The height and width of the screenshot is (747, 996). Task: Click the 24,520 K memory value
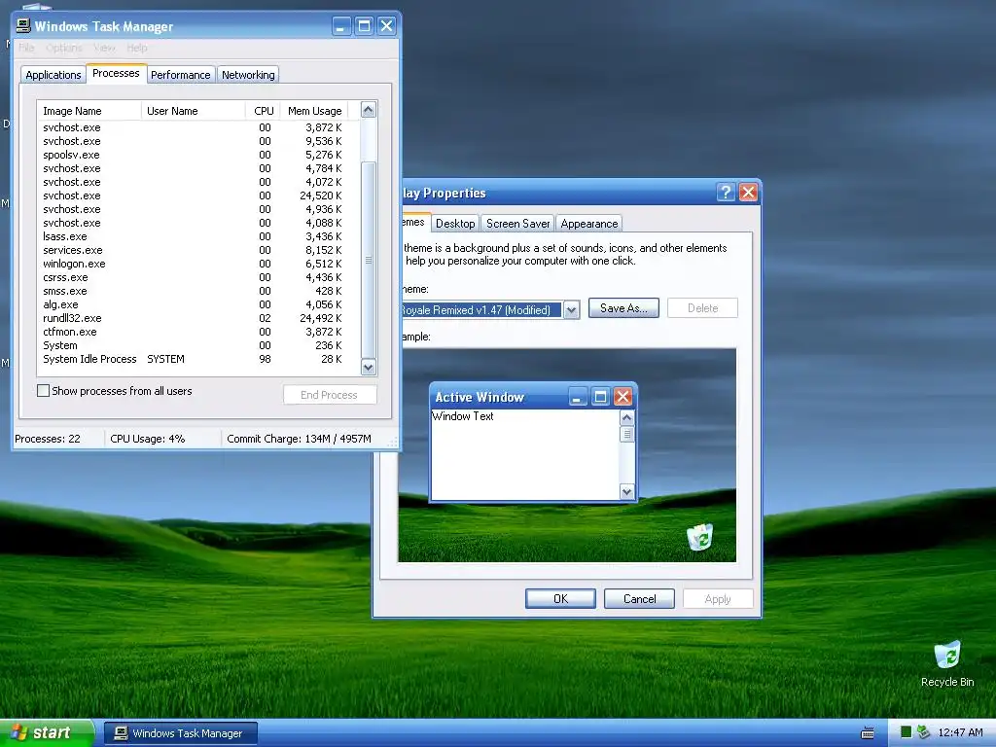(321, 196)
